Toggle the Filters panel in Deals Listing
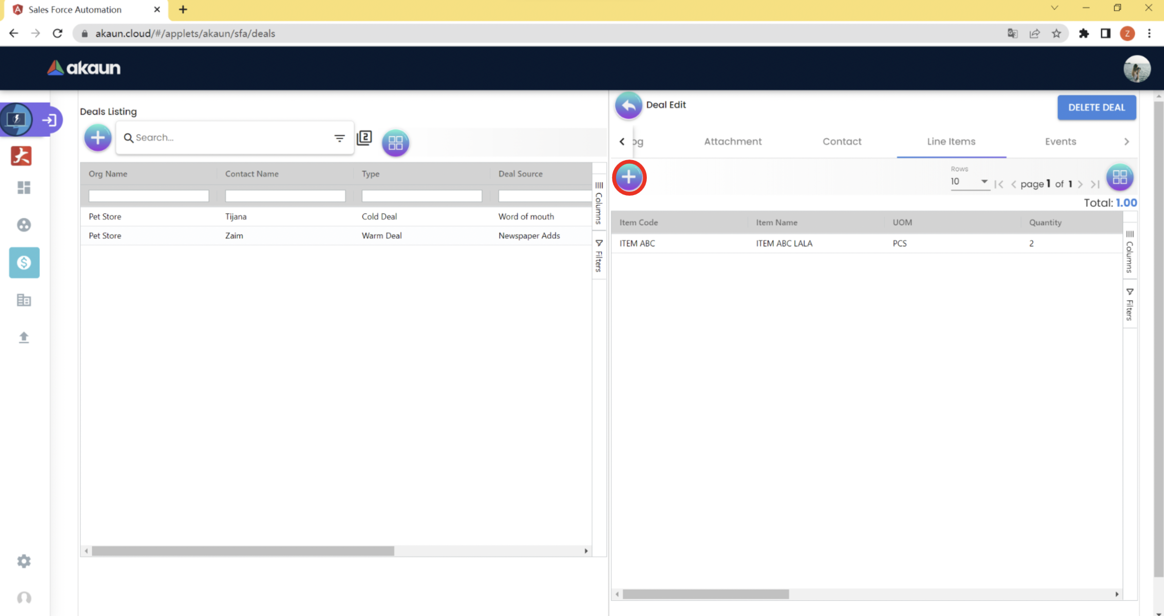Image resolution: width=1164 pixels, height=616 pixels. coord(599,255)
